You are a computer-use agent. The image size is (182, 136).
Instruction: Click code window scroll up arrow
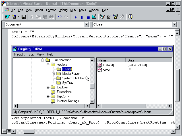[x=177, y=33]
